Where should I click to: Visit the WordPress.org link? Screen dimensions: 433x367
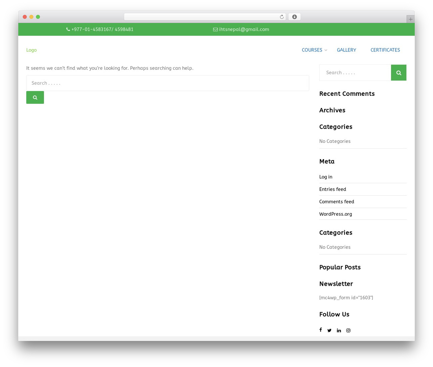coord(336,214)
